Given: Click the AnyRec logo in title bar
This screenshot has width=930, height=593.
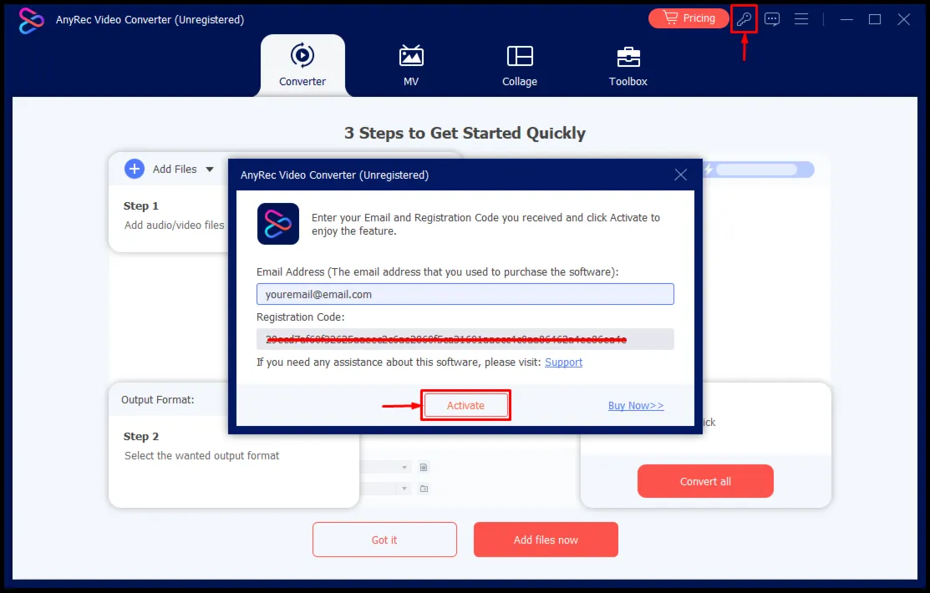Looking at the screenshot, I should click(x=31, y=20).
